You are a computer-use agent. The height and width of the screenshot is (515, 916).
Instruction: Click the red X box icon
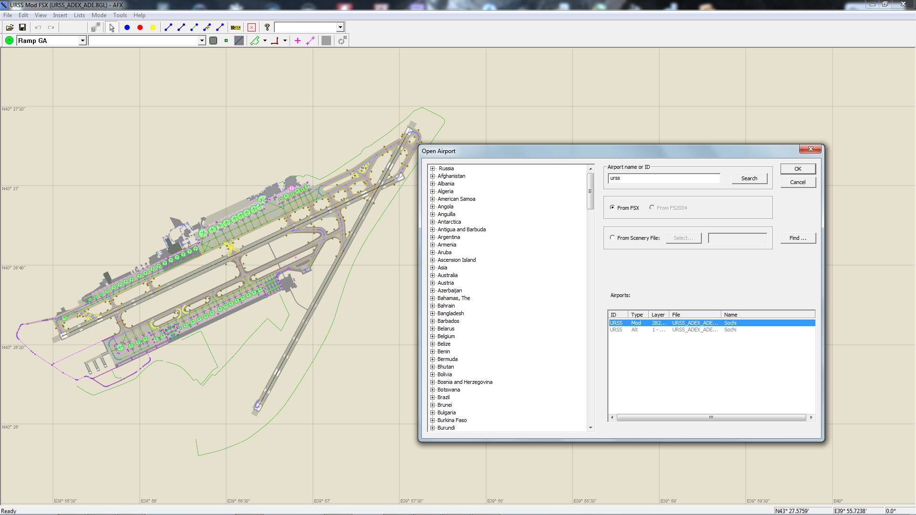tap(252, 28)
